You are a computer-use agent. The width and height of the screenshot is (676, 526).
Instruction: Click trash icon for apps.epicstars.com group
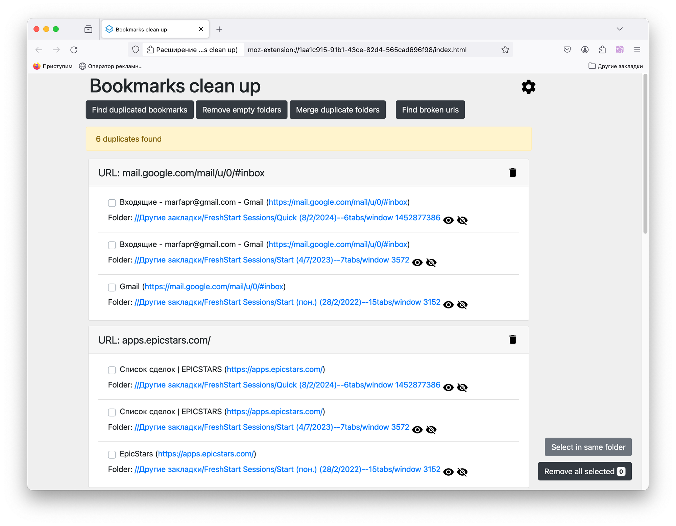coord(512,340)
